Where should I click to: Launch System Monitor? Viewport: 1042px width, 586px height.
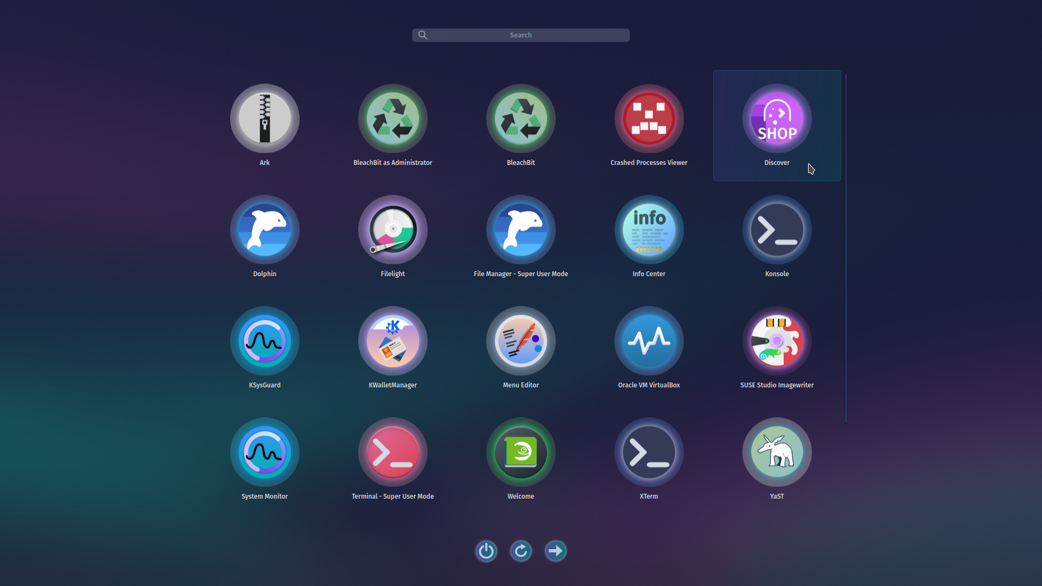pyautogui.click(x=265, y=453)
